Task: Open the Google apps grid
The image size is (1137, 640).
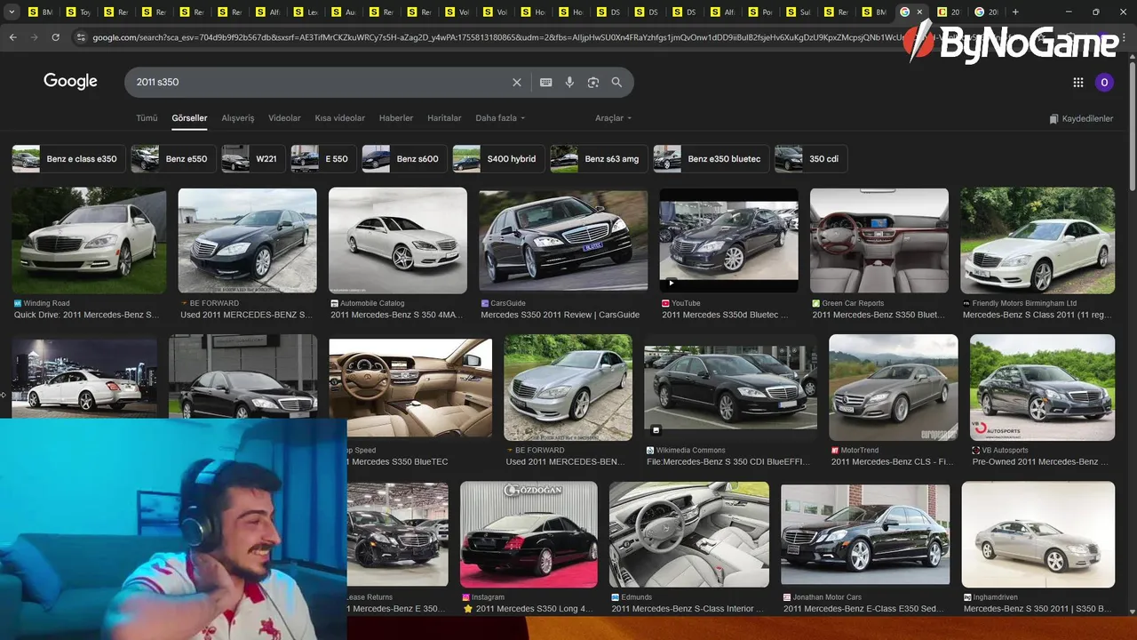Action: click(1078, 82)
